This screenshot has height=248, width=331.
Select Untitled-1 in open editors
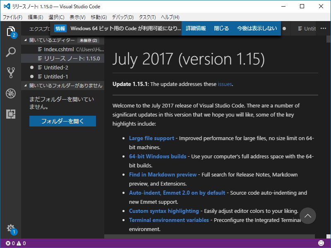coord(63,76)
